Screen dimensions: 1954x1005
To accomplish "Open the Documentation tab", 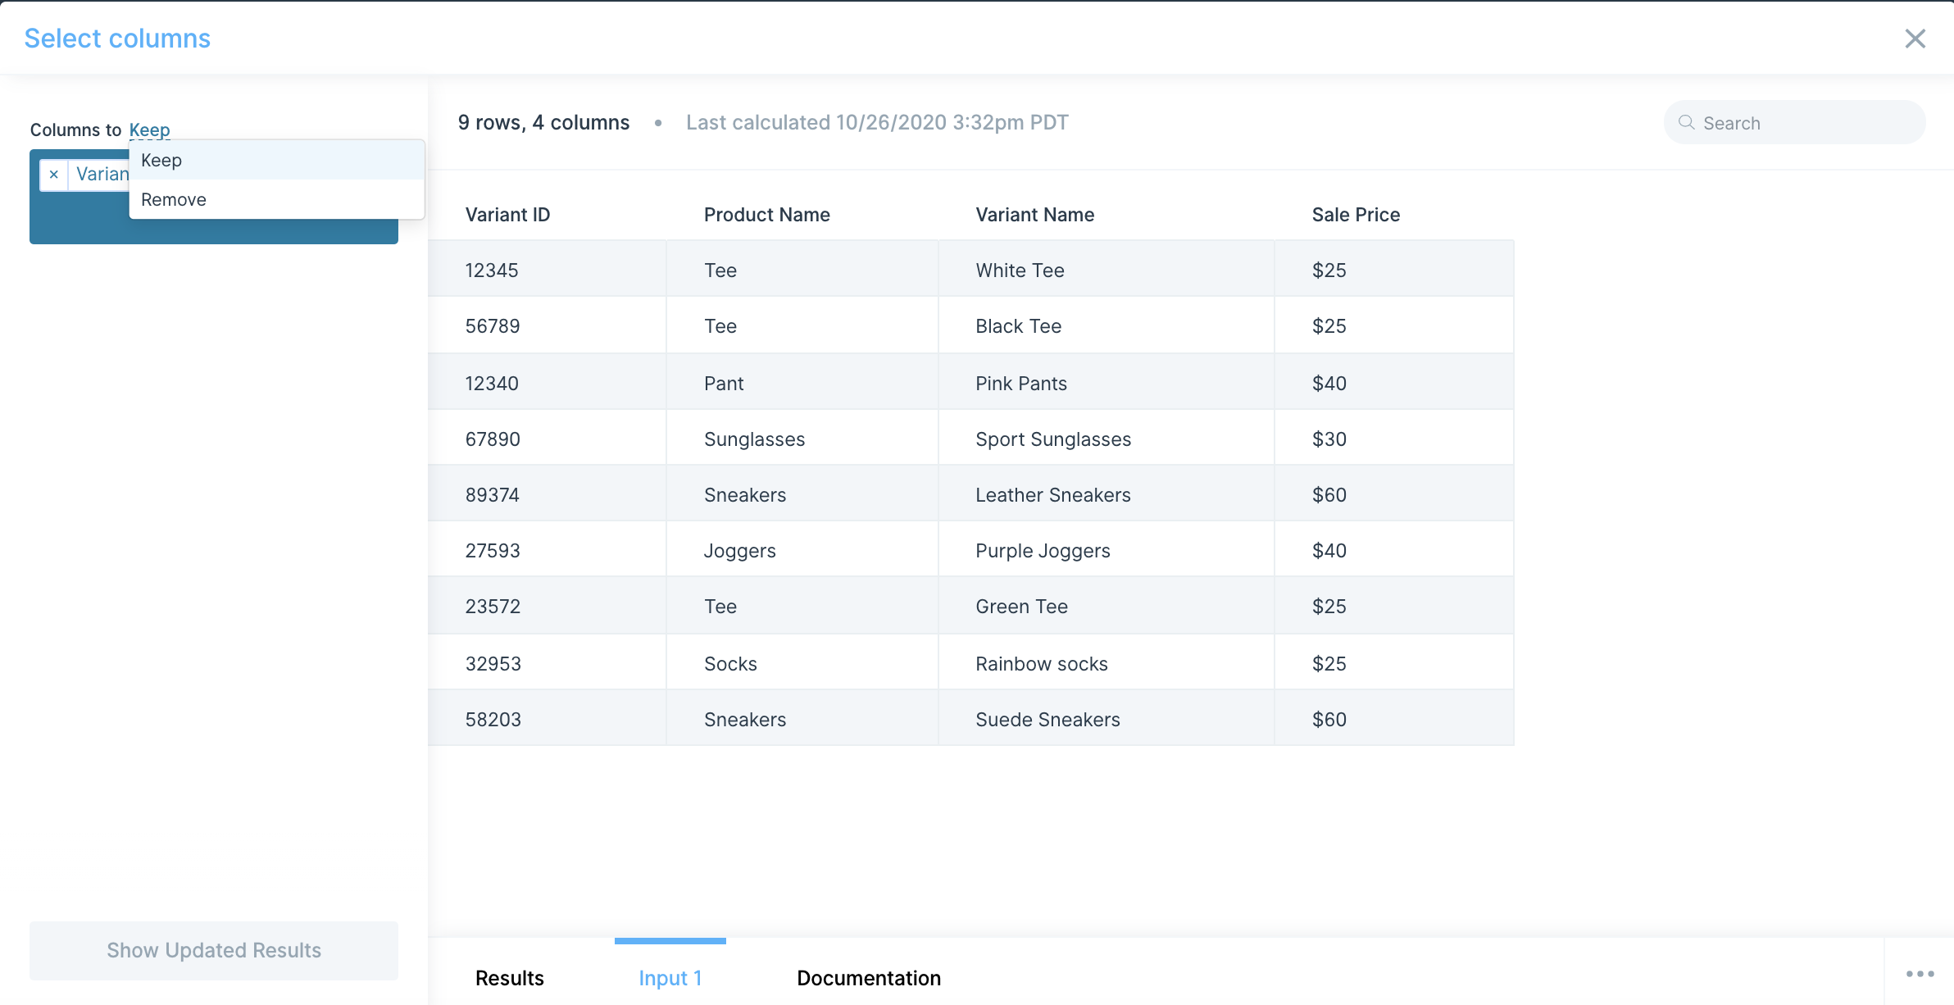I will (868, 978).
